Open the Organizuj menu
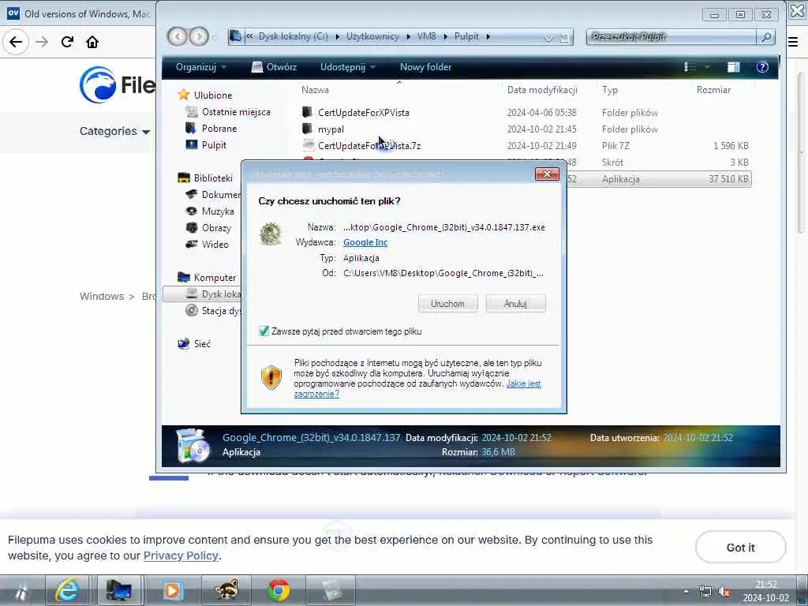808x606 pixels. 201,67
